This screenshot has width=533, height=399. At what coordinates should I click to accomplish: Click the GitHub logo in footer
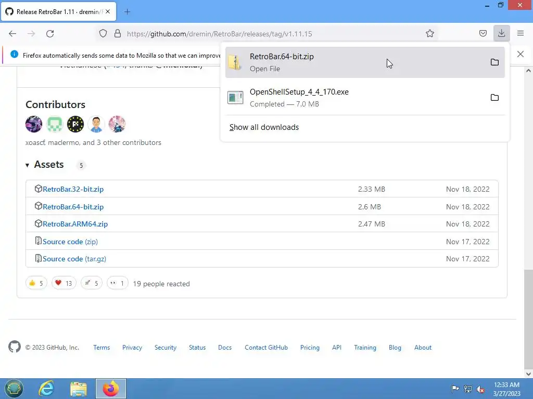(x=14, y=347)
